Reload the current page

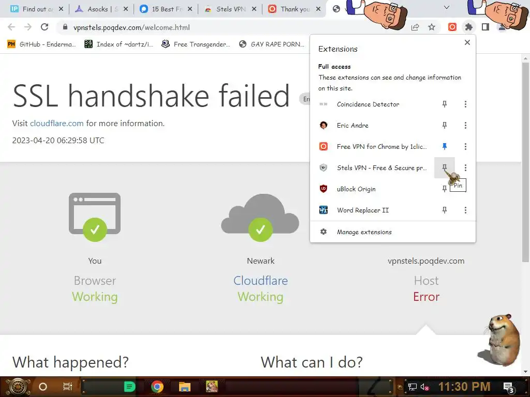point(45,27)
